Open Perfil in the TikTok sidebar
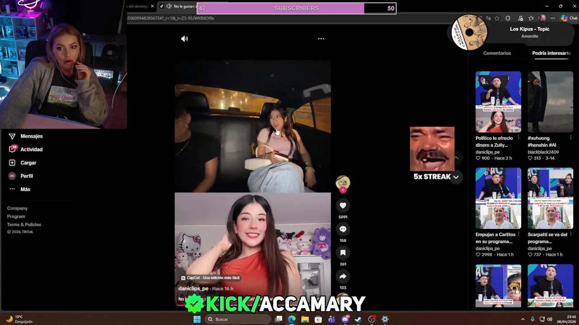 pyautogui.click(x=21, y=176)
